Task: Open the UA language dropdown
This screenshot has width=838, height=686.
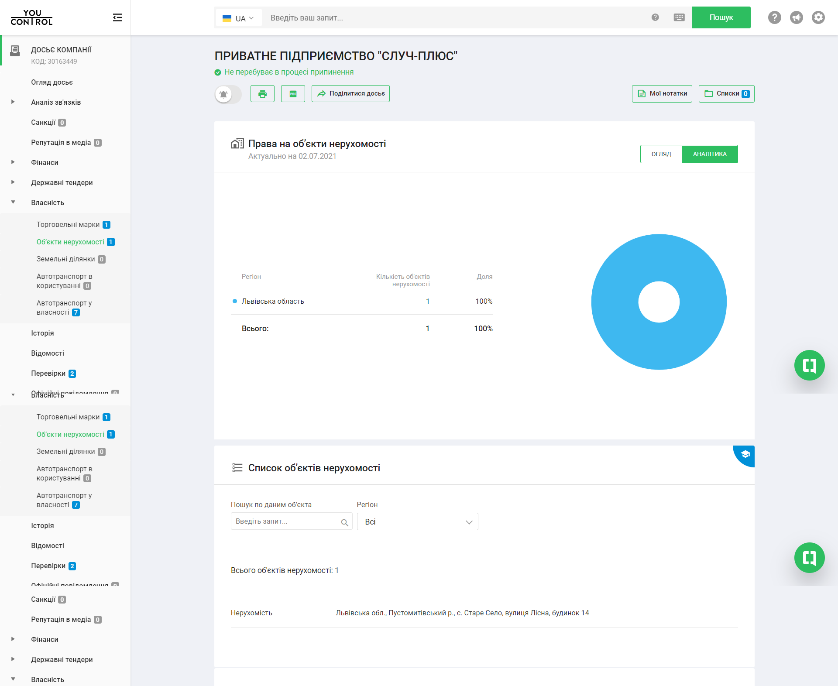Action: point(239,18)
